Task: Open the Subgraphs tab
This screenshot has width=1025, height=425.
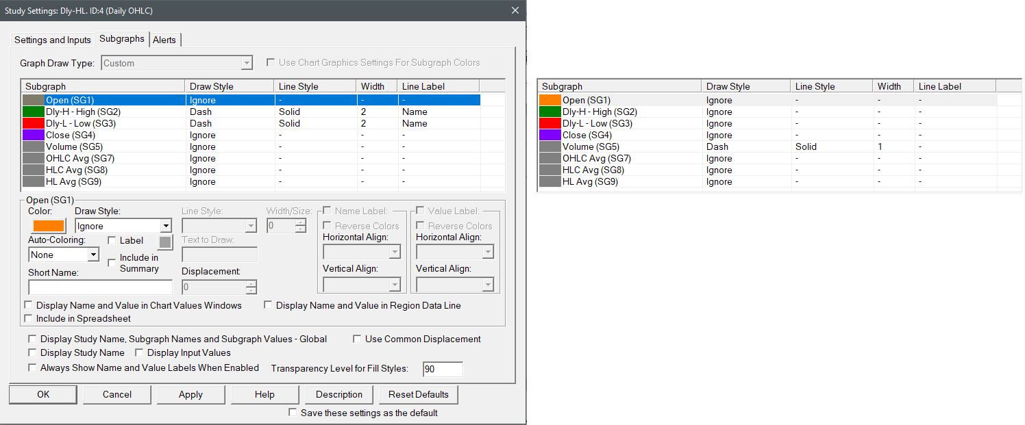Action: click(122, 38)
